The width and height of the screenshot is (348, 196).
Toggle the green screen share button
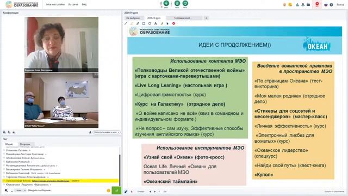click(x=185, y=3)
